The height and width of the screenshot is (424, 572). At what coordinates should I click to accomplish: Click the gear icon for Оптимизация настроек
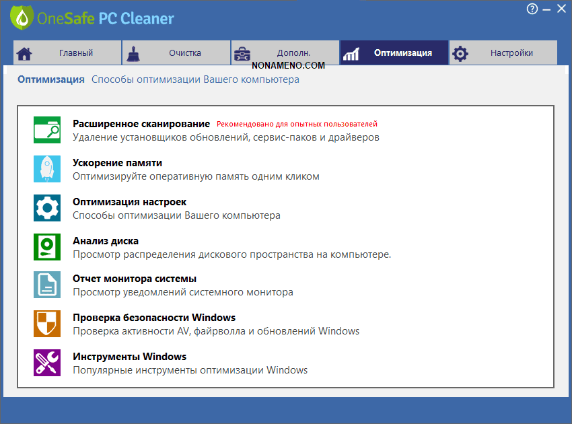click(47, 208)
